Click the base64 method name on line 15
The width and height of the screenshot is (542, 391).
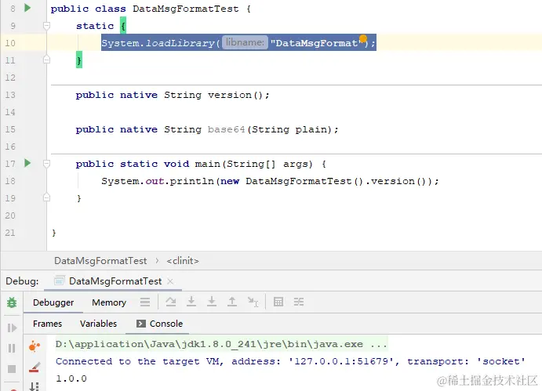click(227, 129)
